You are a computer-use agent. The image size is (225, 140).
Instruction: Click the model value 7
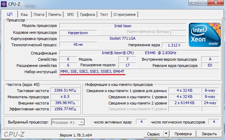[127, 59]
